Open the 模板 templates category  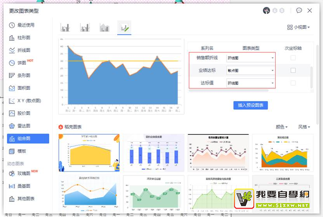coord(22,151)
